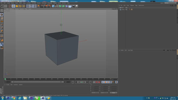Viewport: 178px width, 100px height.
Task: Select Polygons mode in left palette
Action: [x=2, y=32]
